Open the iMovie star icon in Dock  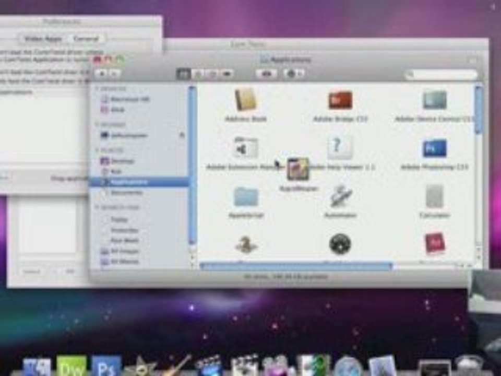tap(140, 367)
